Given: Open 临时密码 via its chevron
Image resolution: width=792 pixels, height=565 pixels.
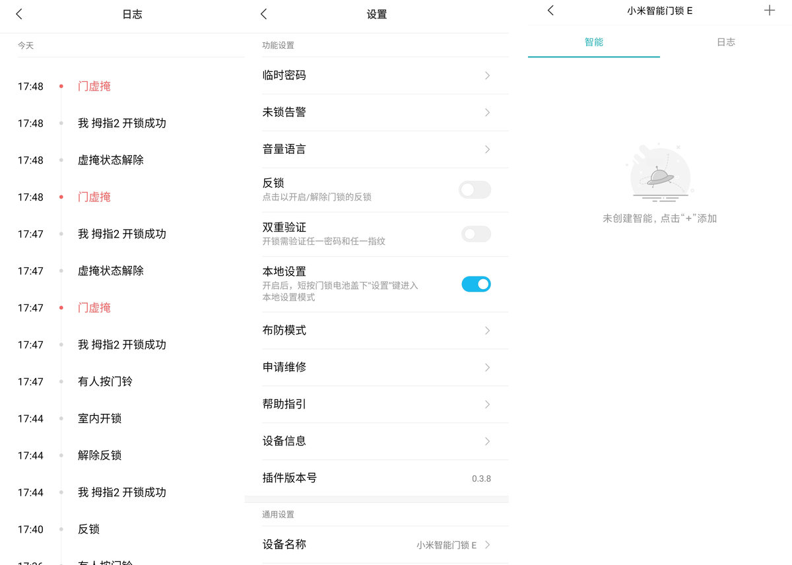Looking at the screenshot, I should pyautogui.click(x=487, y=75).
